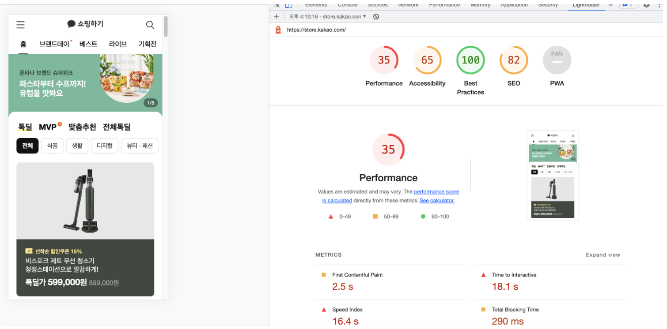Image resolution: width=667 pixels, height=329 pixels.
Task: Click the Accessibility score gauge 65
Action: [427, 60]
